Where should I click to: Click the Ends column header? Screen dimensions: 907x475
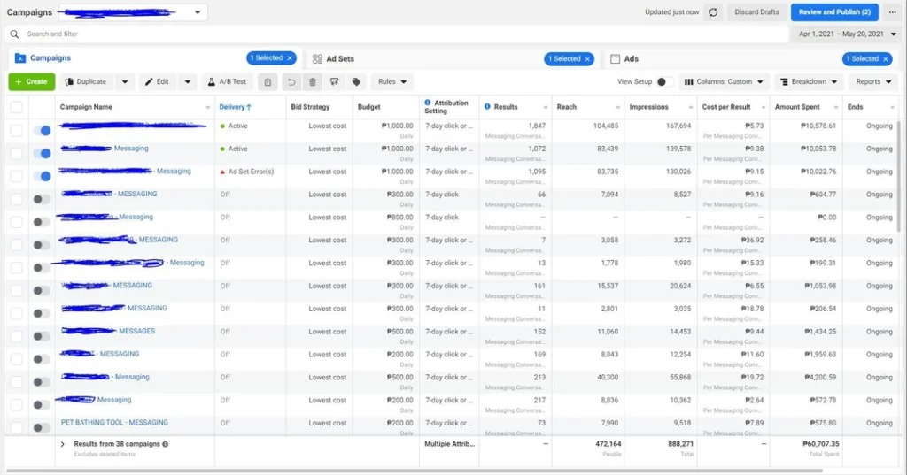(x=855, y=107)
